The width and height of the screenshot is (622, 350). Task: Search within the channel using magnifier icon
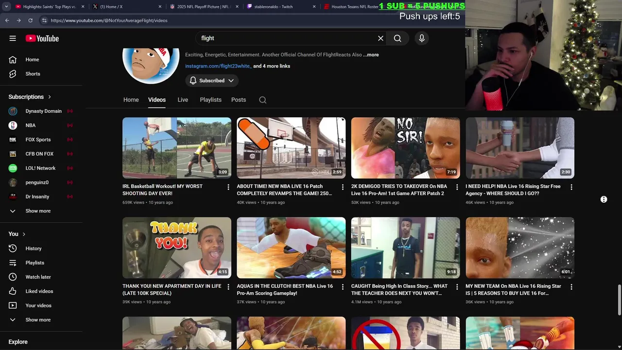coord(262,100)
